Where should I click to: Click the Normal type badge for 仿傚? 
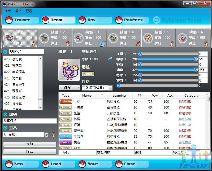click(66, 119)
